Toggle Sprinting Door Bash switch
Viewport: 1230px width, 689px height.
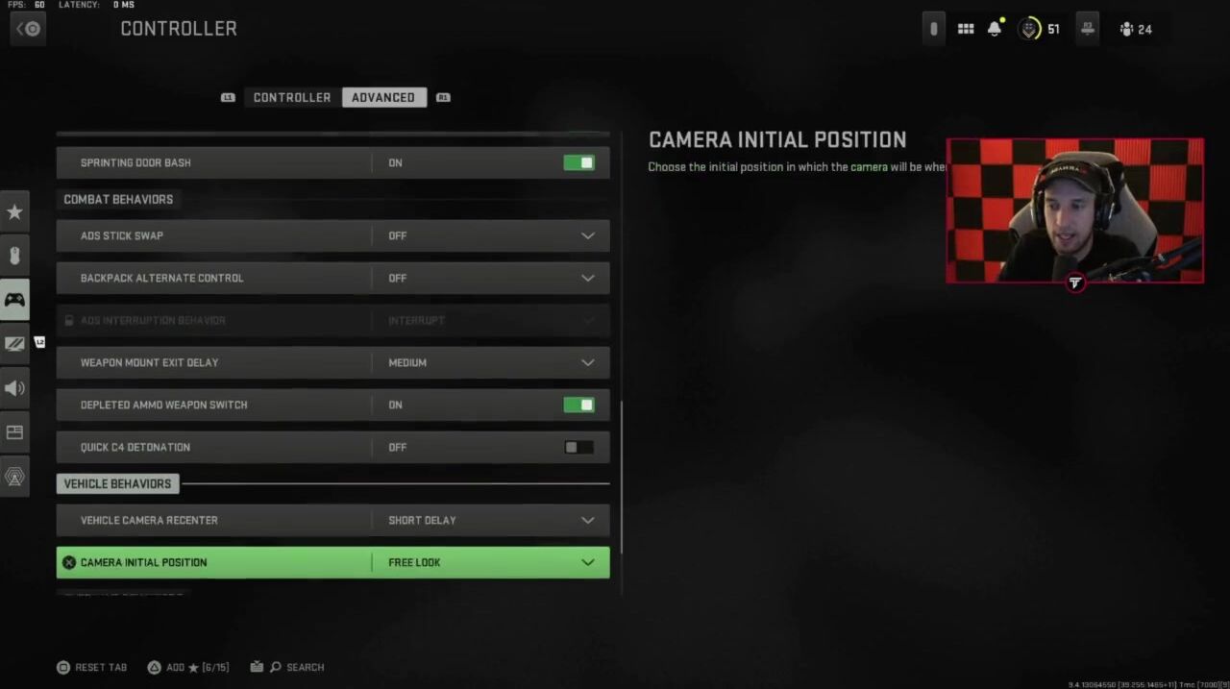[x=578, y=162]
